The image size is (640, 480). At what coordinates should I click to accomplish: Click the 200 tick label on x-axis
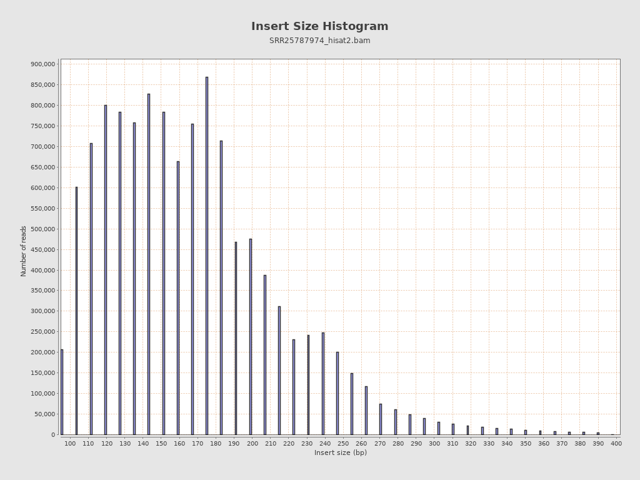tap(252, 444)
